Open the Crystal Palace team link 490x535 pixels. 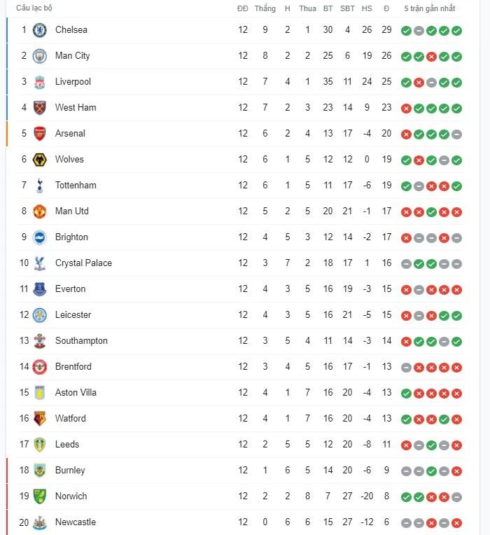(x=83, y=263)
